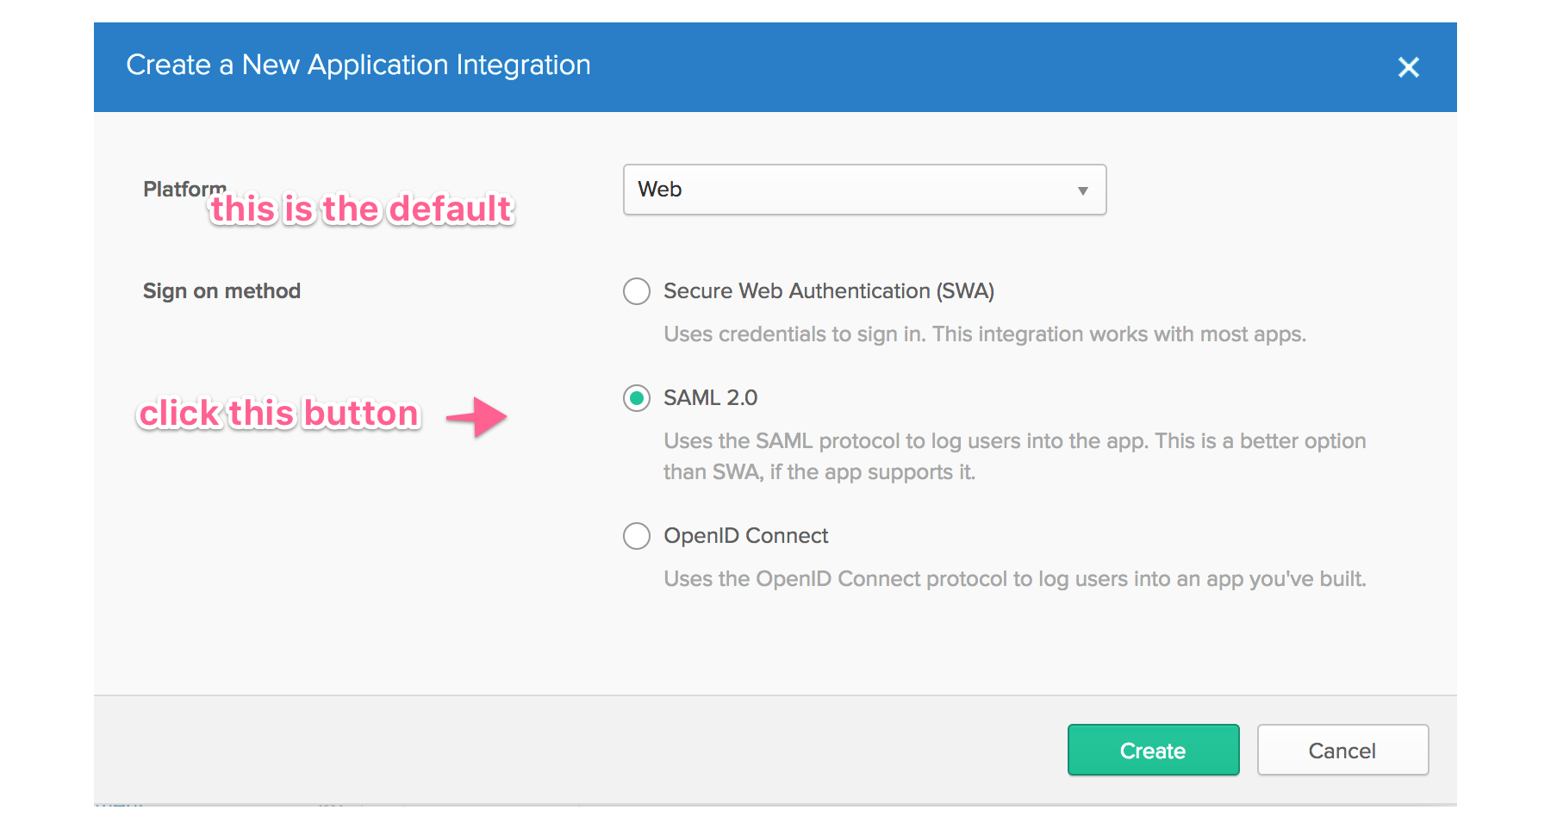Click the 'this is the default' annotation
Screen dimensions: 1551x829
tap(362, 209)
